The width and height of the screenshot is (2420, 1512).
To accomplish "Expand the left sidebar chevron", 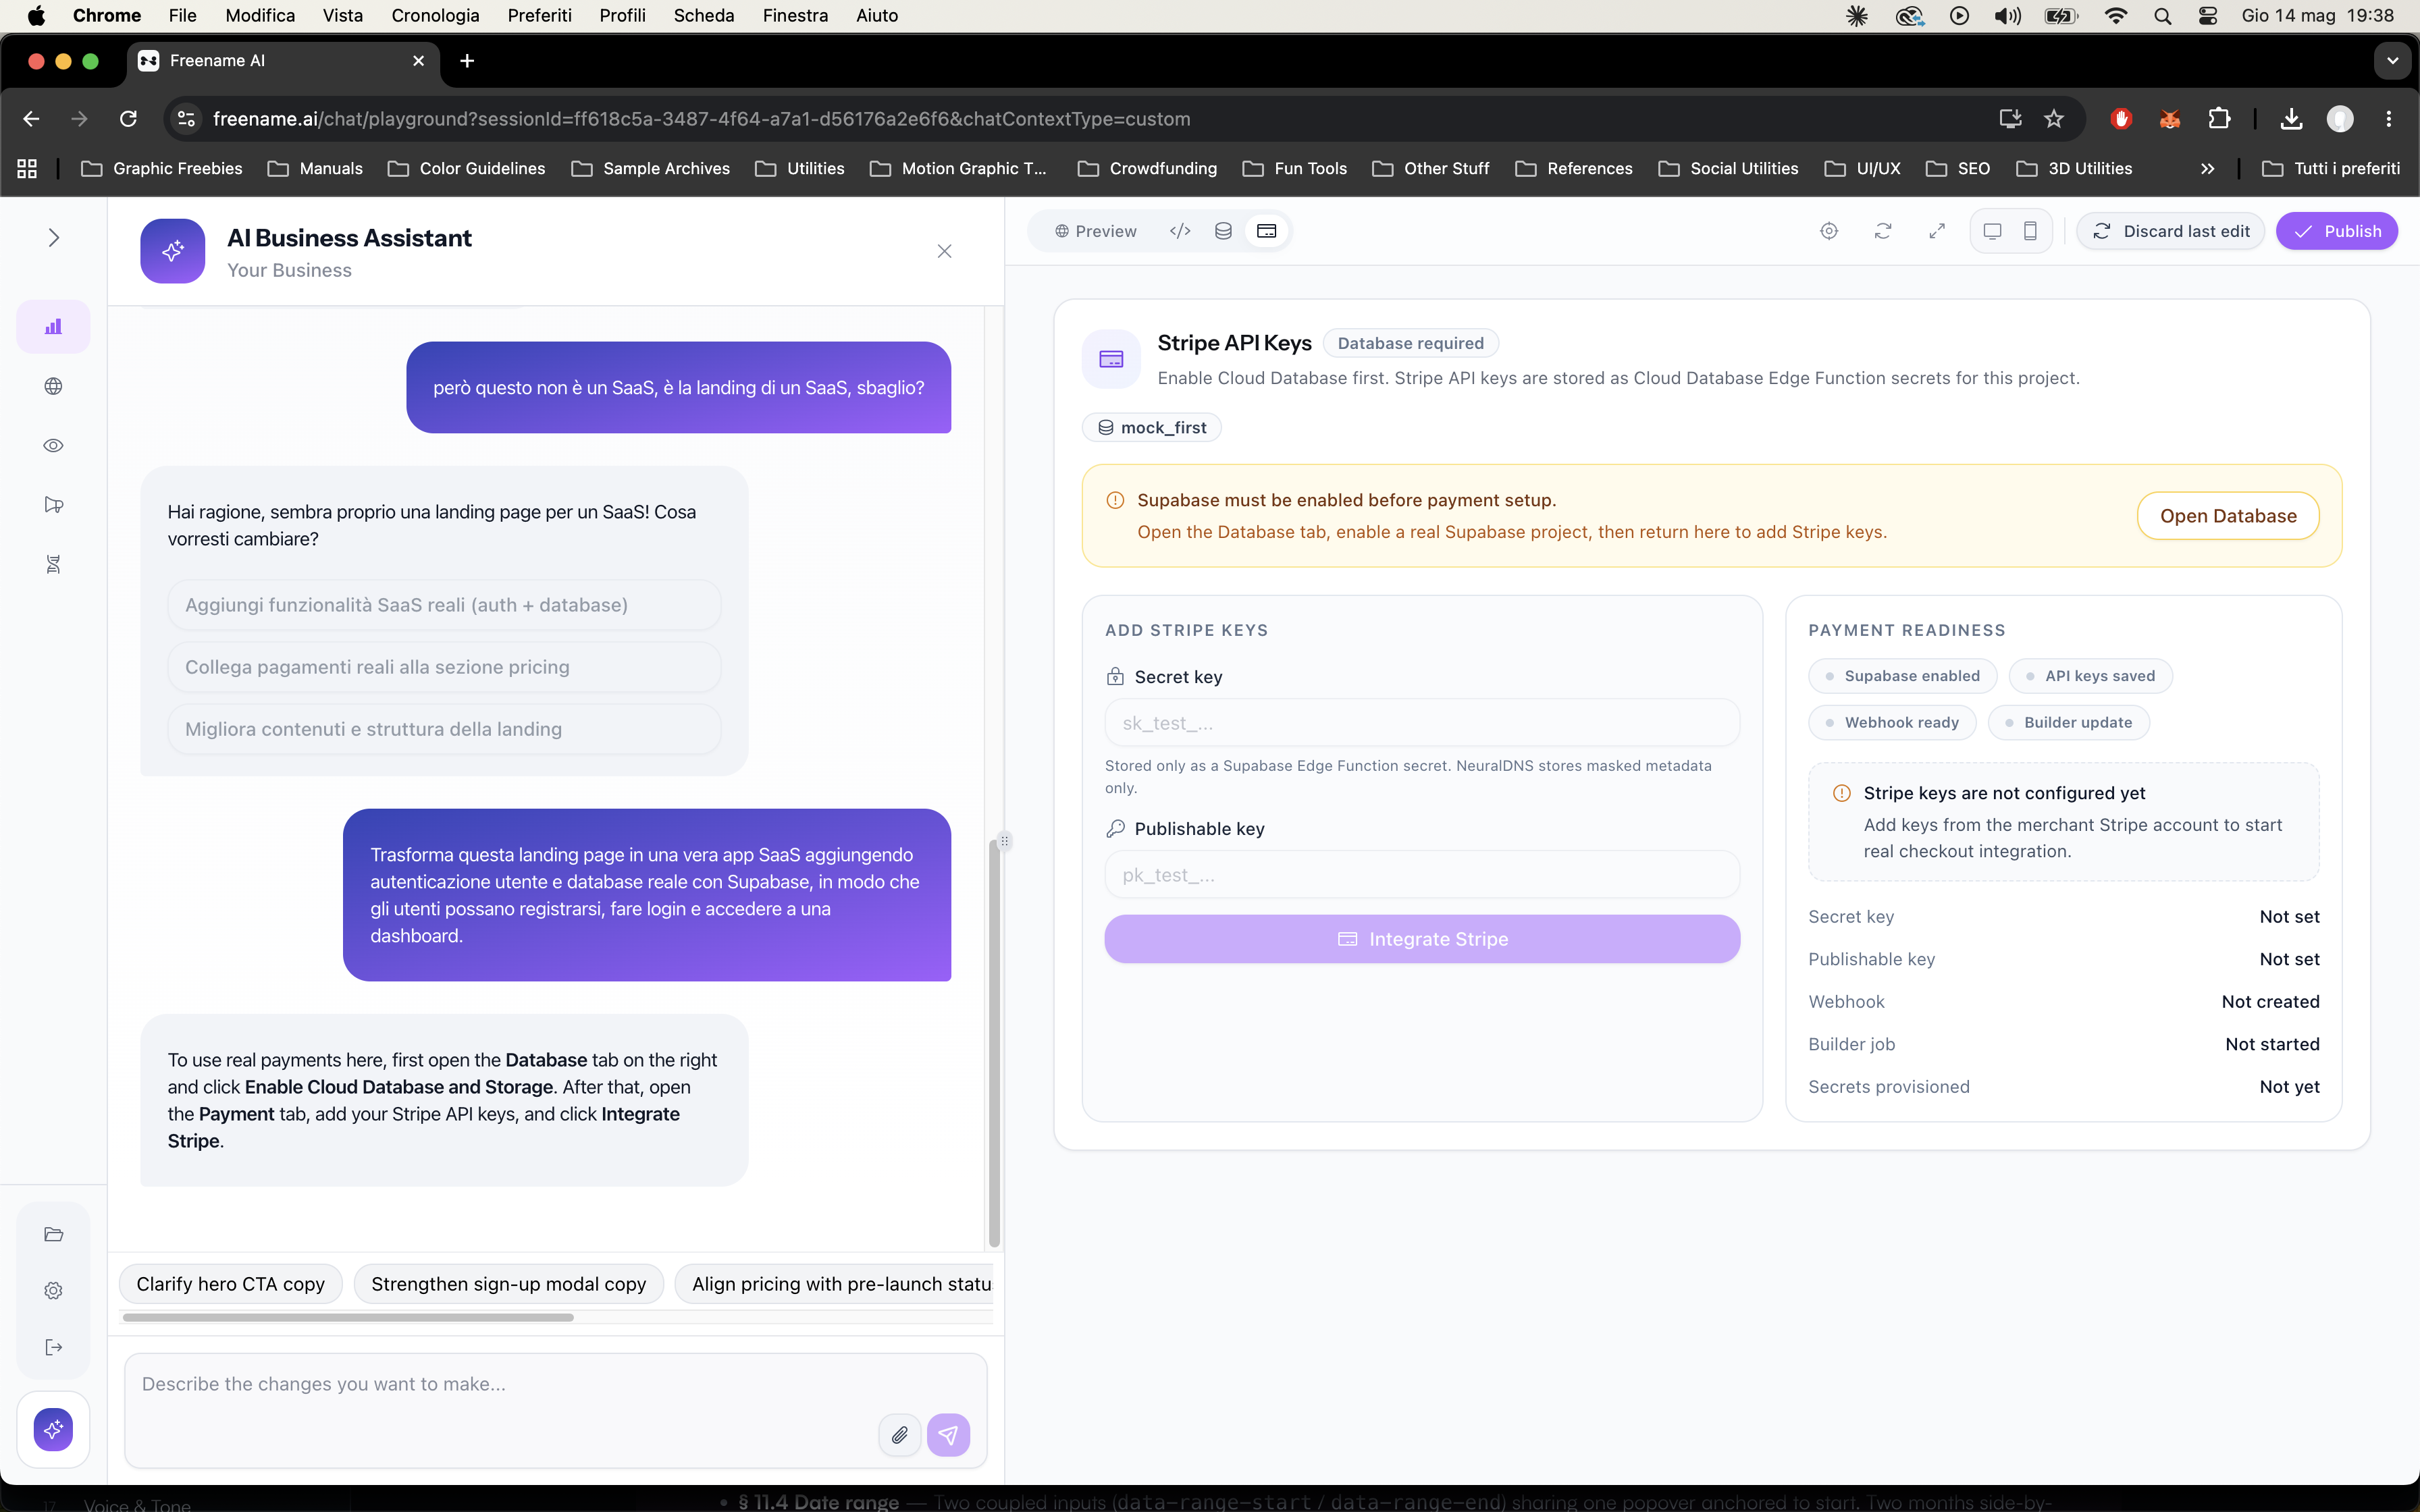I will click(54, 238).
